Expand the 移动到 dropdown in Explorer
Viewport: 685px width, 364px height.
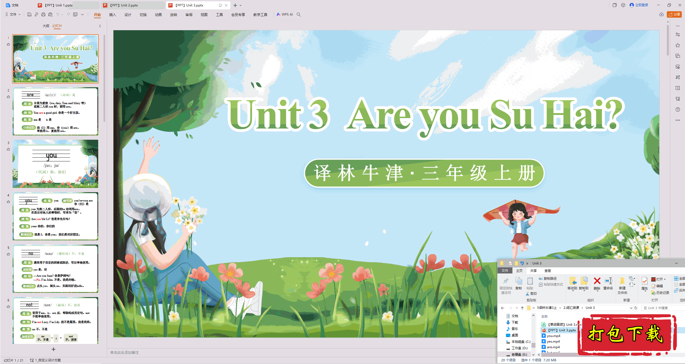(573, 291)
